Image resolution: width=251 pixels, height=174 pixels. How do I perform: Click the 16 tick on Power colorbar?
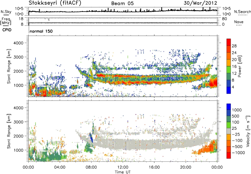tap(234, 67)
